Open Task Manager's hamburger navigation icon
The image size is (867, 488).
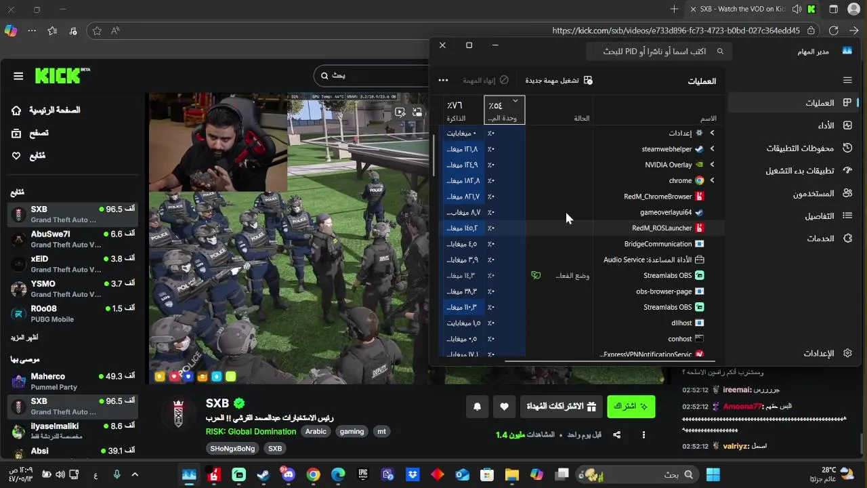(x=847, y=80)
